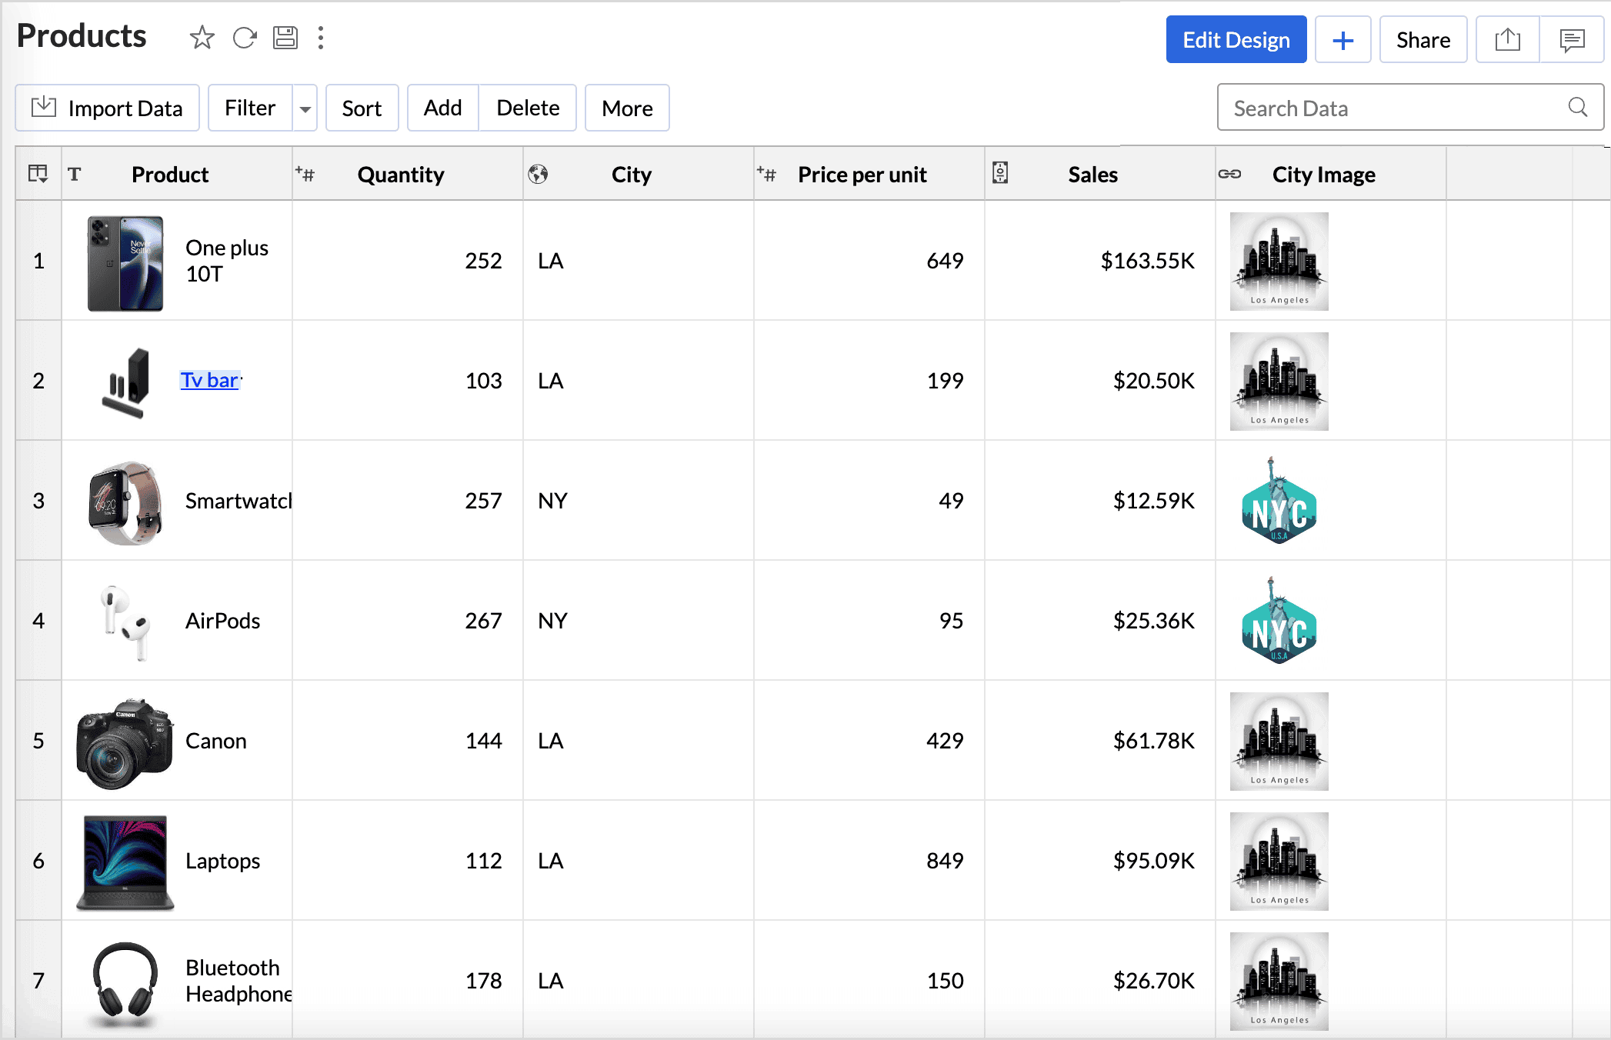Screen dimensions: 1611x1040
Task: Select row number 3
Action: [38, 501]
